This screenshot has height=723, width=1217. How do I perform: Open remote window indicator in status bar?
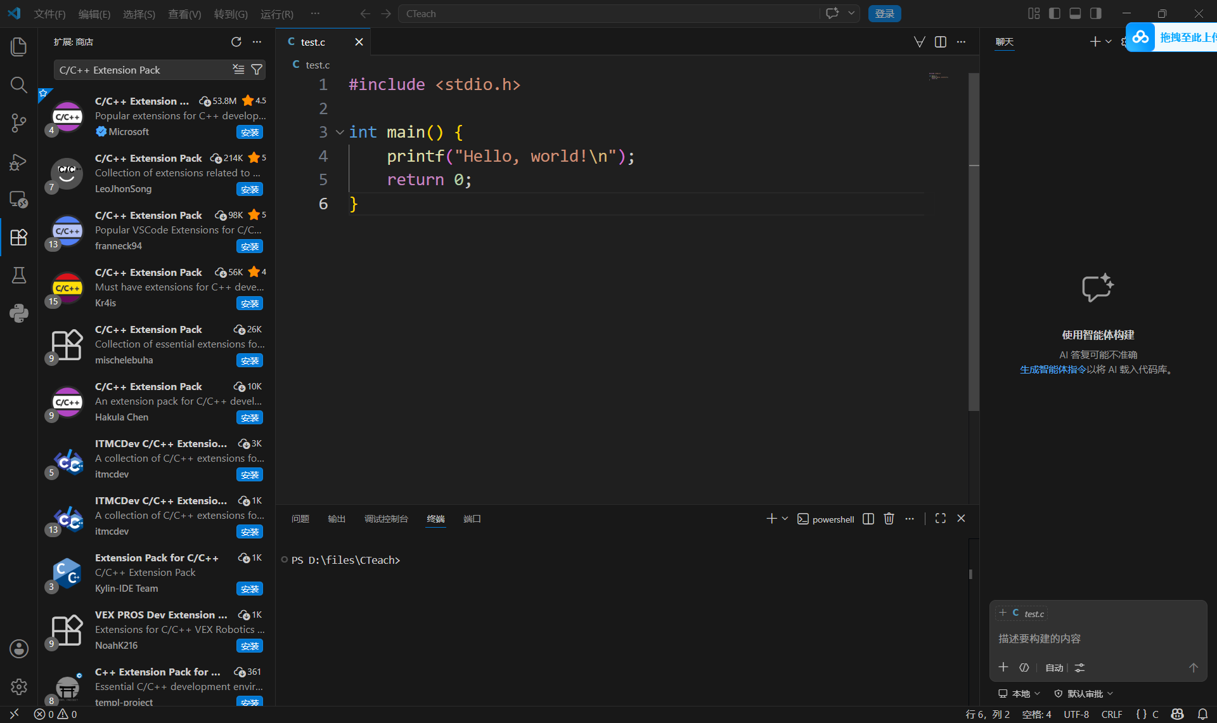[14, 714]
